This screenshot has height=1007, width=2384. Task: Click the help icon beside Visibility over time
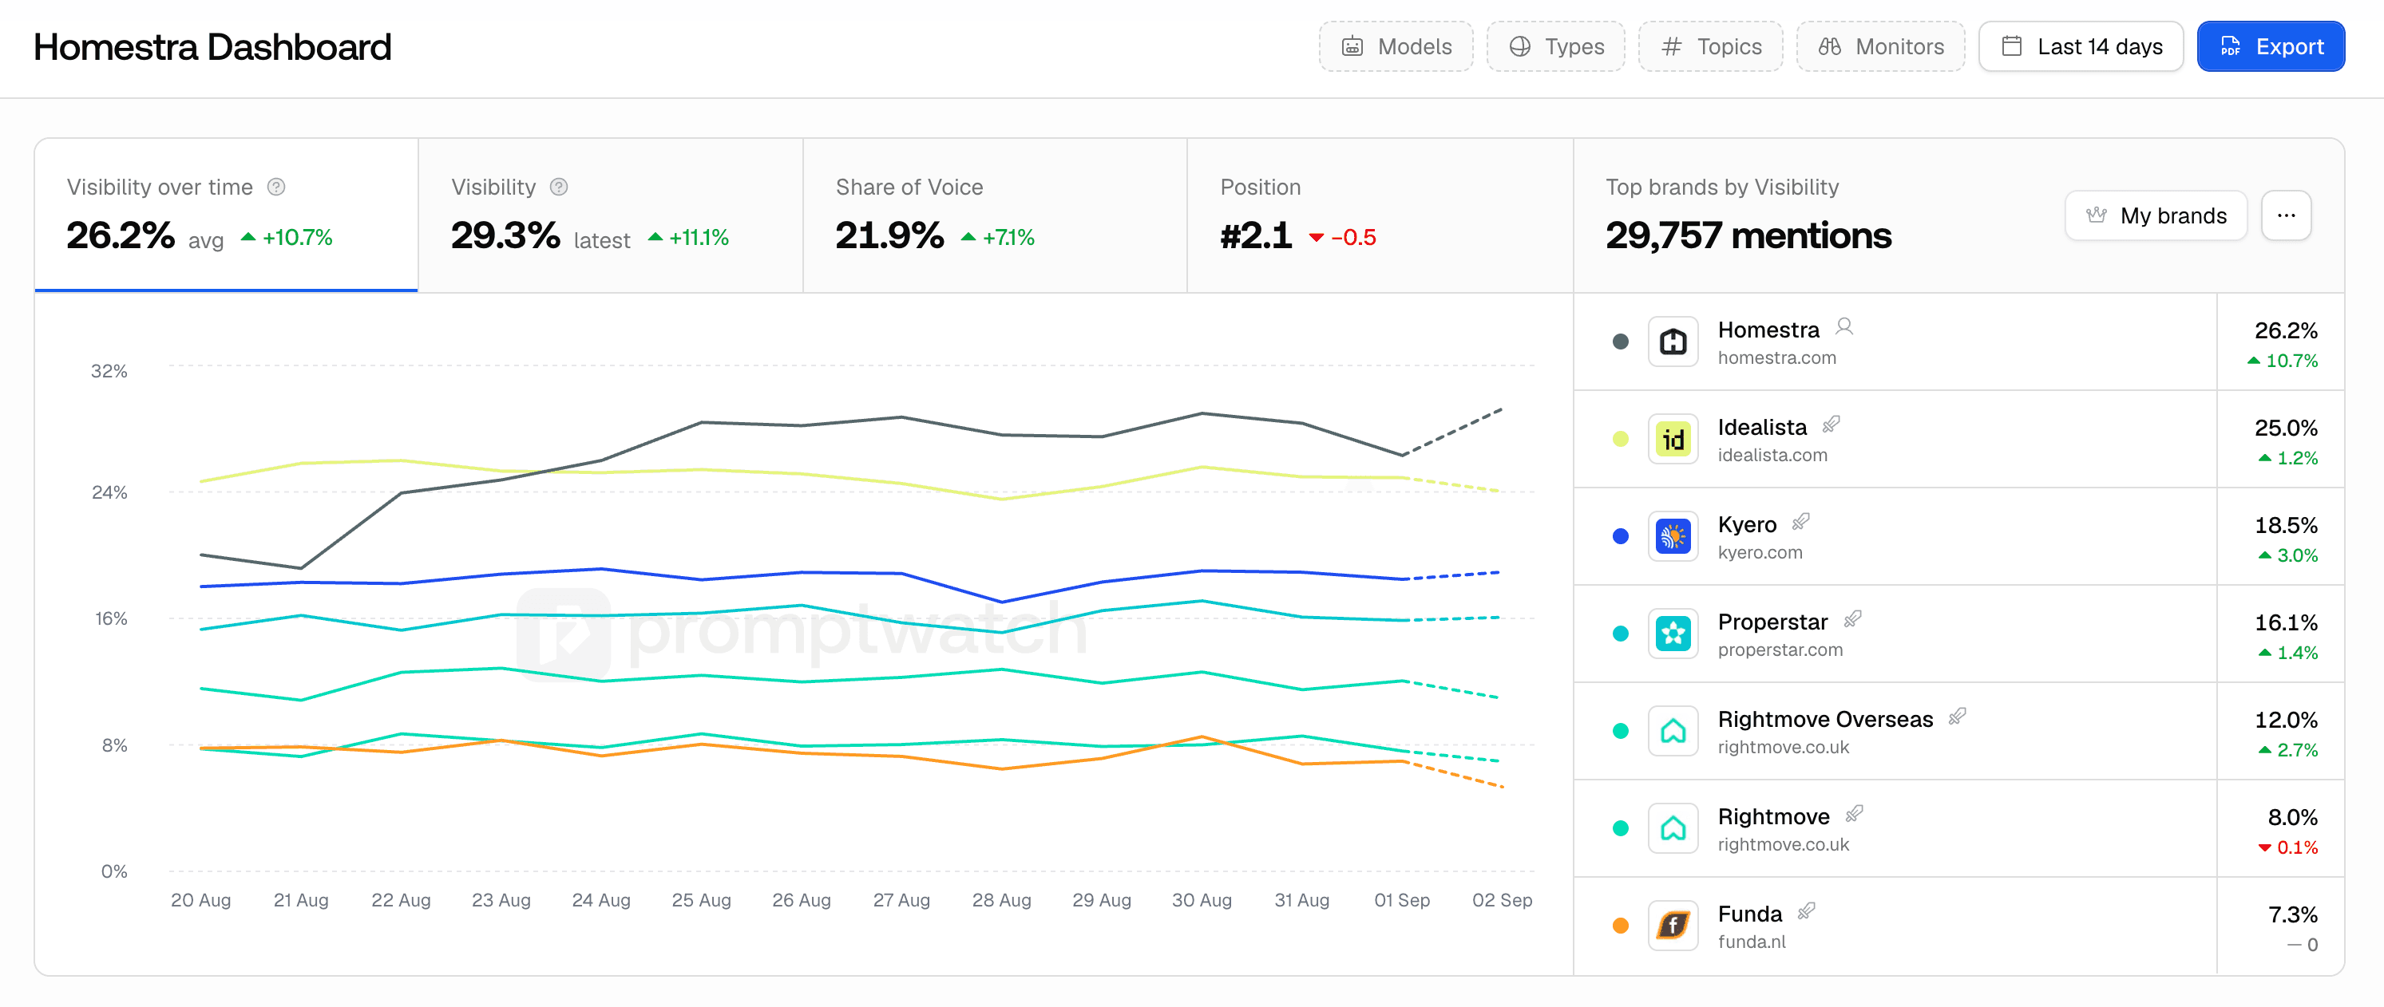275,187
